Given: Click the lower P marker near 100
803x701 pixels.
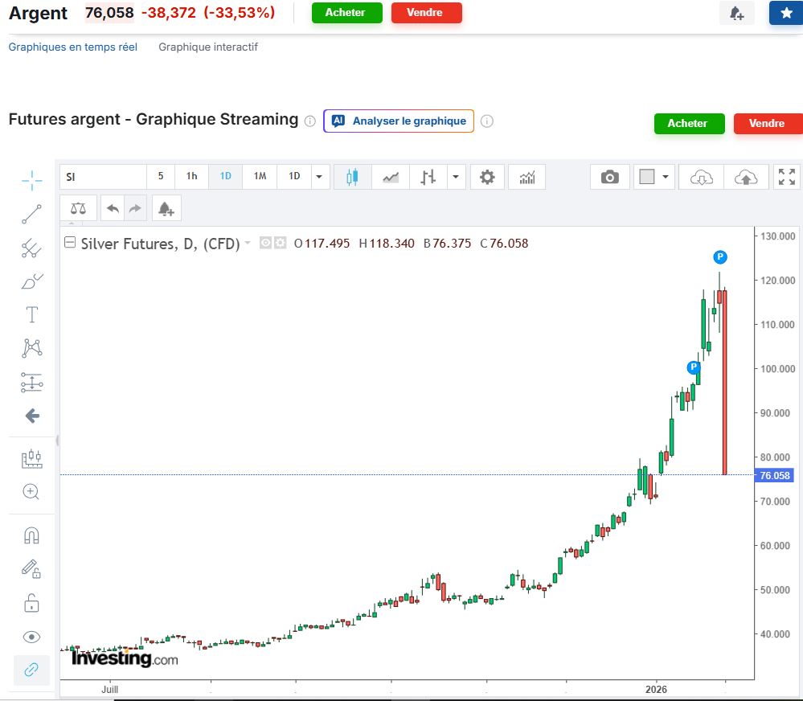Looking at the screenshot, I should click(x=694, y=367).
